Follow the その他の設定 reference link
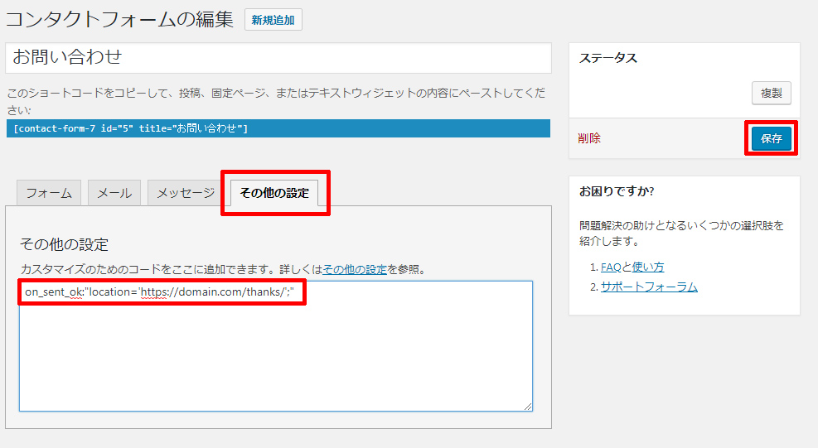 355,269
